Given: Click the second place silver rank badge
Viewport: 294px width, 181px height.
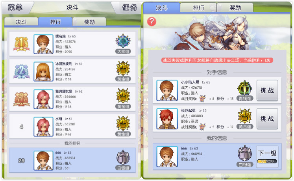Looking at the screenshot, I should coord(21,72).
